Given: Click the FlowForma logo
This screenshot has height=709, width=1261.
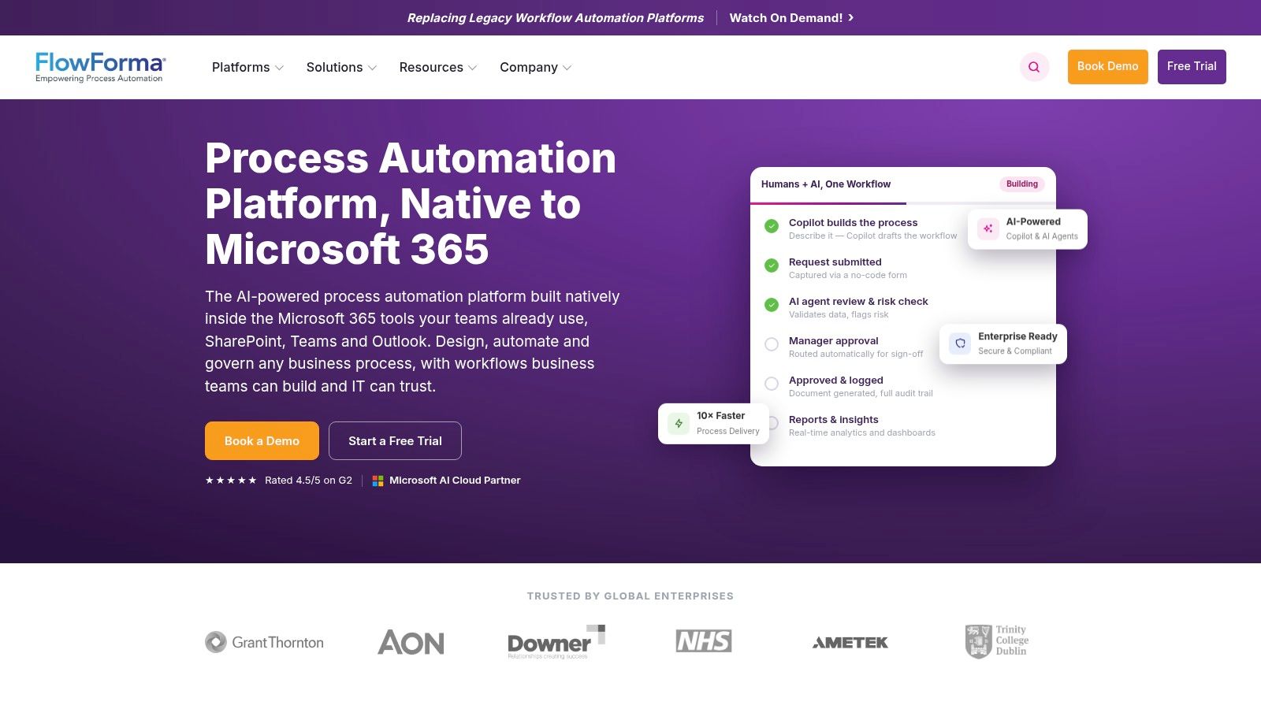Looking at the screenshot, I should tap(100, 67).
